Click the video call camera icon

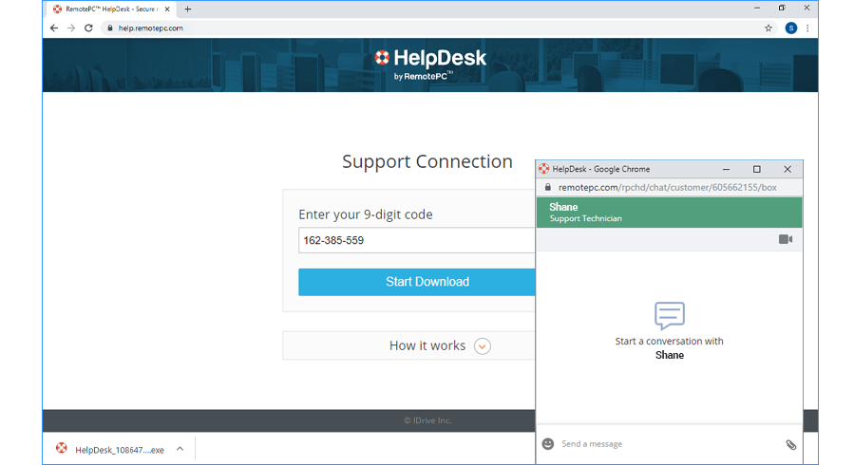[x=785, y=239]
